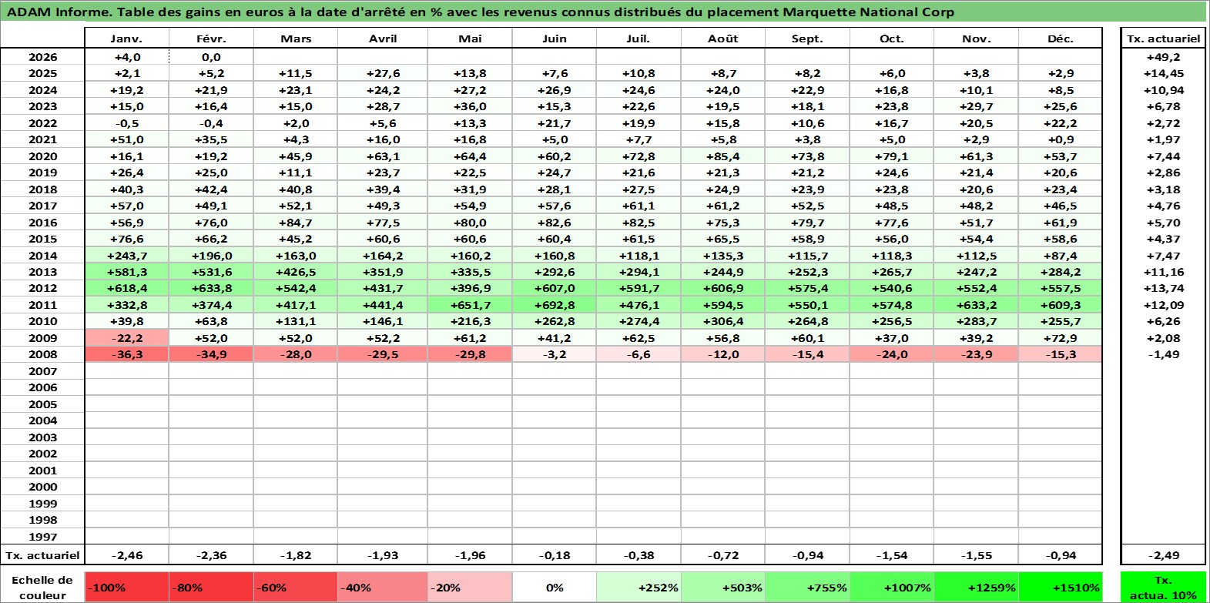Click the Tx. actuariel bottom row label
Screen dimensions: 1210x603
(43, 555)
